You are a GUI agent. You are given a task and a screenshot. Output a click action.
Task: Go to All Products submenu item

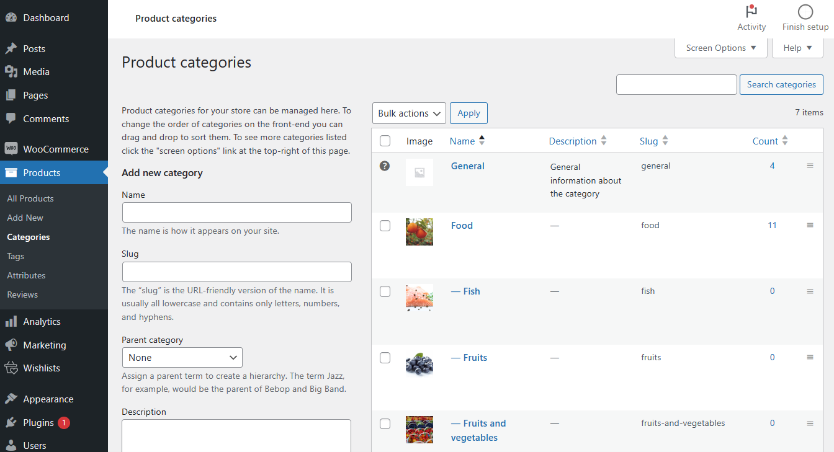(30, 198)
